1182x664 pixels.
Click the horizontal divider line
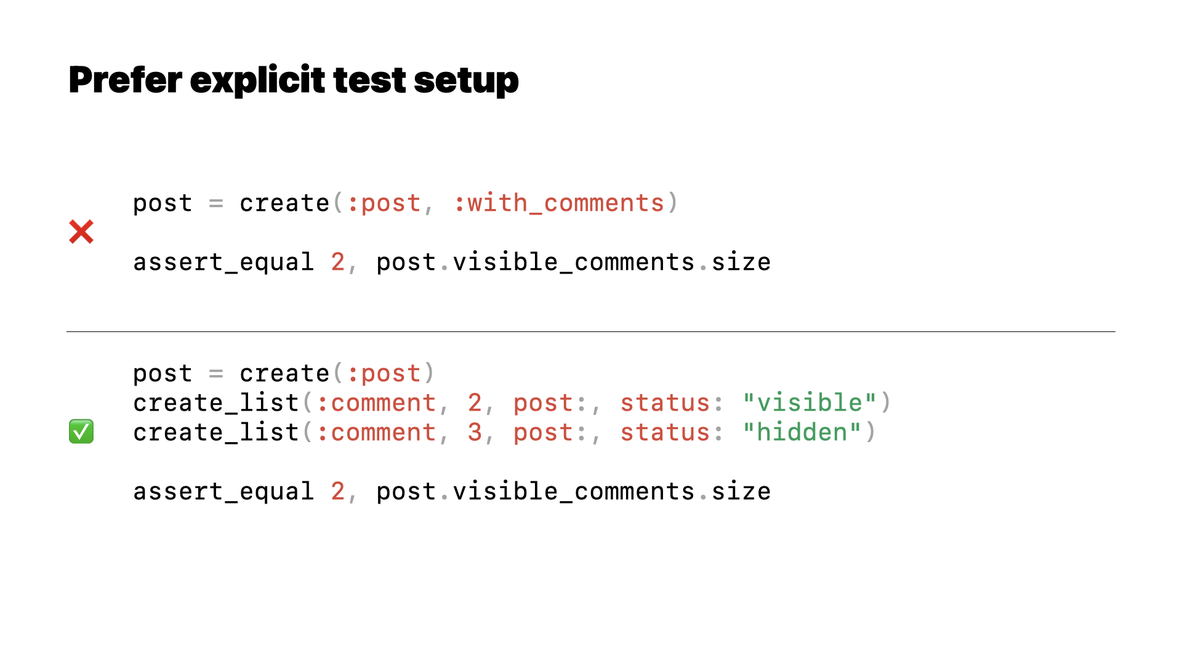coord(591,332)
